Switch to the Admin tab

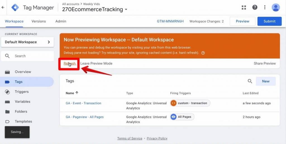pos(61,21)
